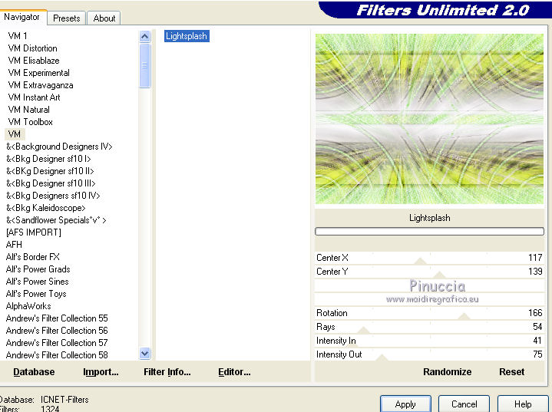Open the About tab
The width and height of the screenshot is (552, 412).
click(x=104, y=18)
